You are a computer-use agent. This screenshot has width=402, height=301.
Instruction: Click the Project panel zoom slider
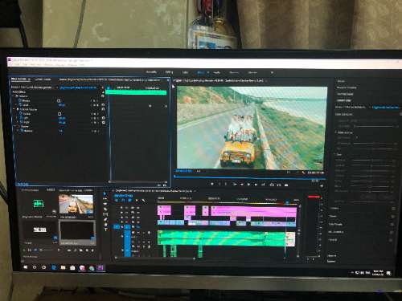[46, 250]
